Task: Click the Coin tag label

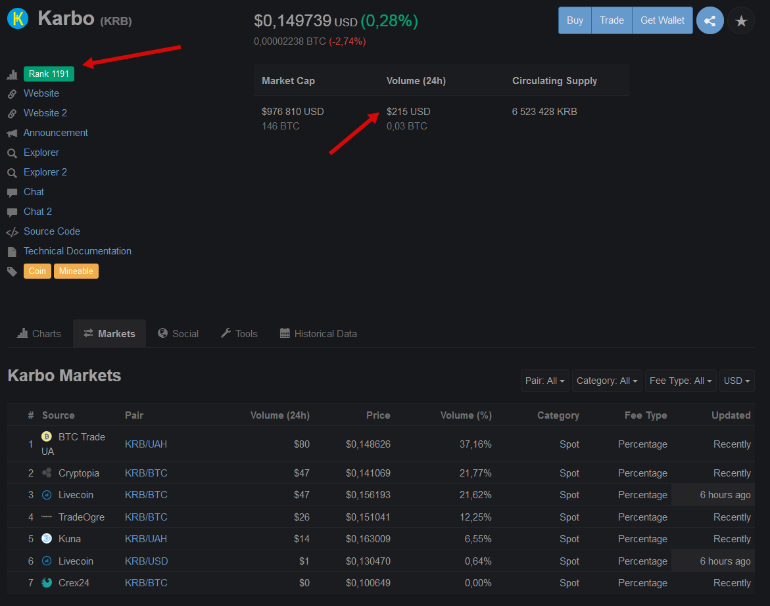Action: (x=37, y=271)
